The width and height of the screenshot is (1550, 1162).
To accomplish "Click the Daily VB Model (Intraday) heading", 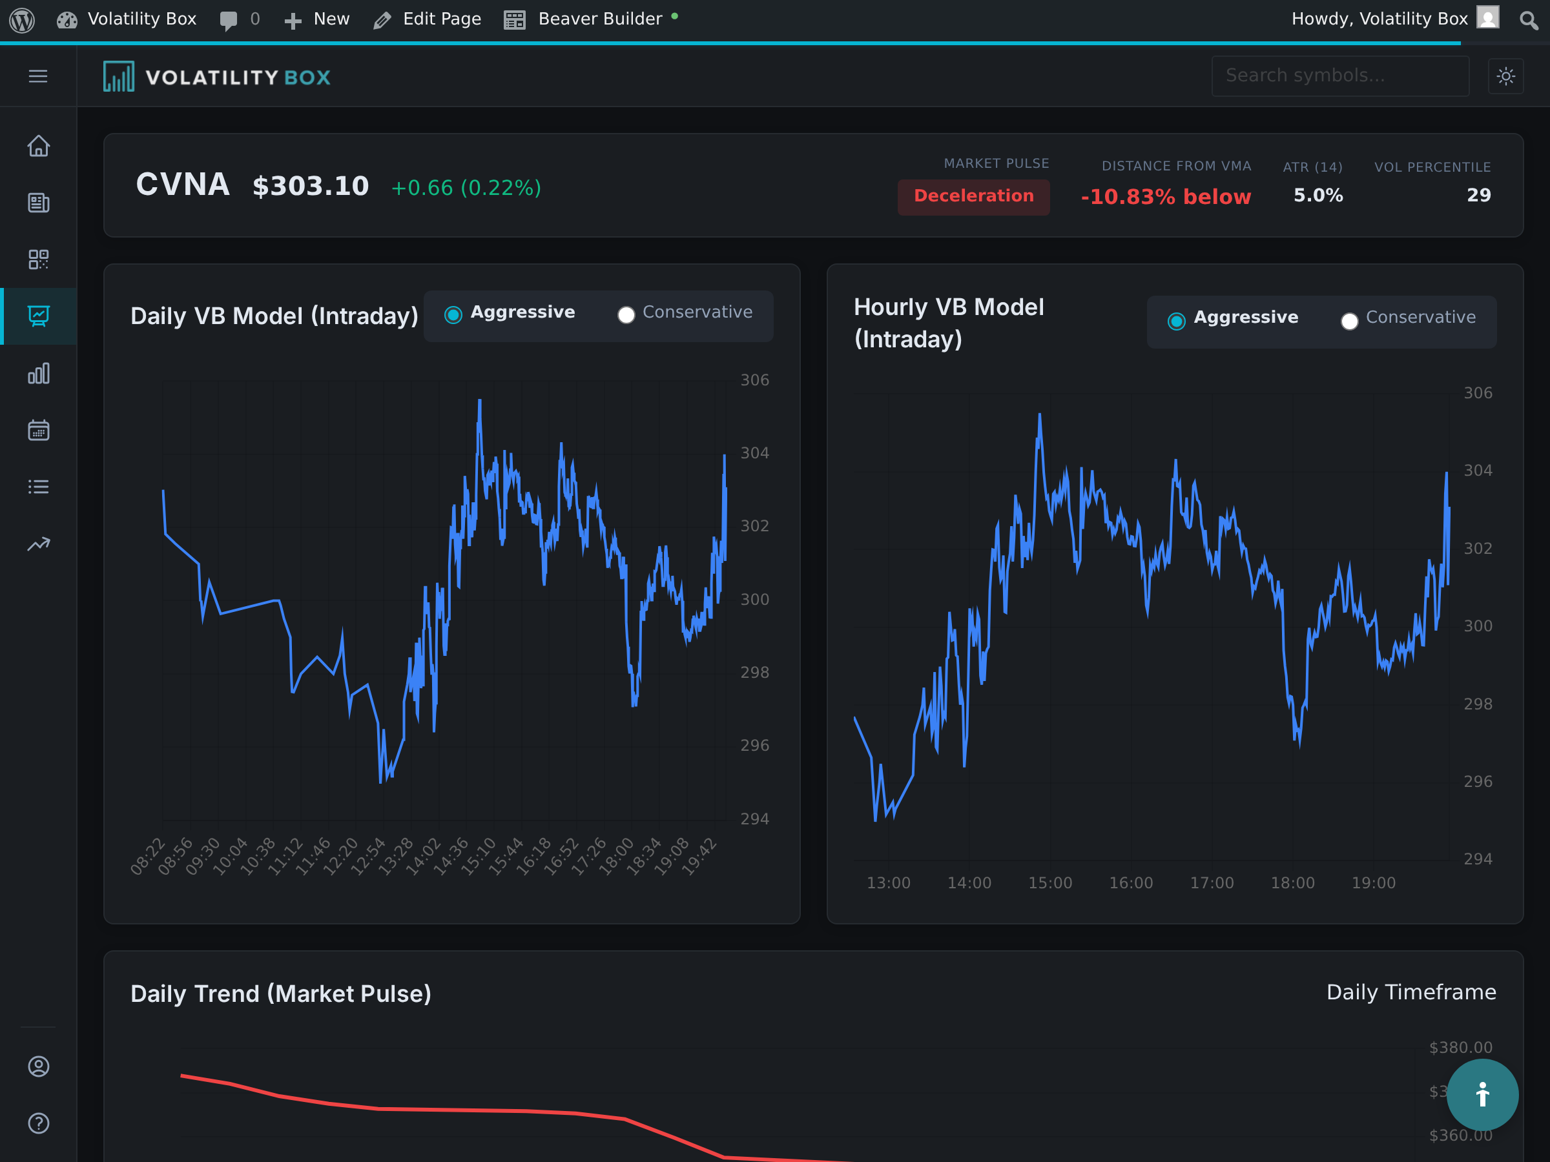I will pos(274,316).
